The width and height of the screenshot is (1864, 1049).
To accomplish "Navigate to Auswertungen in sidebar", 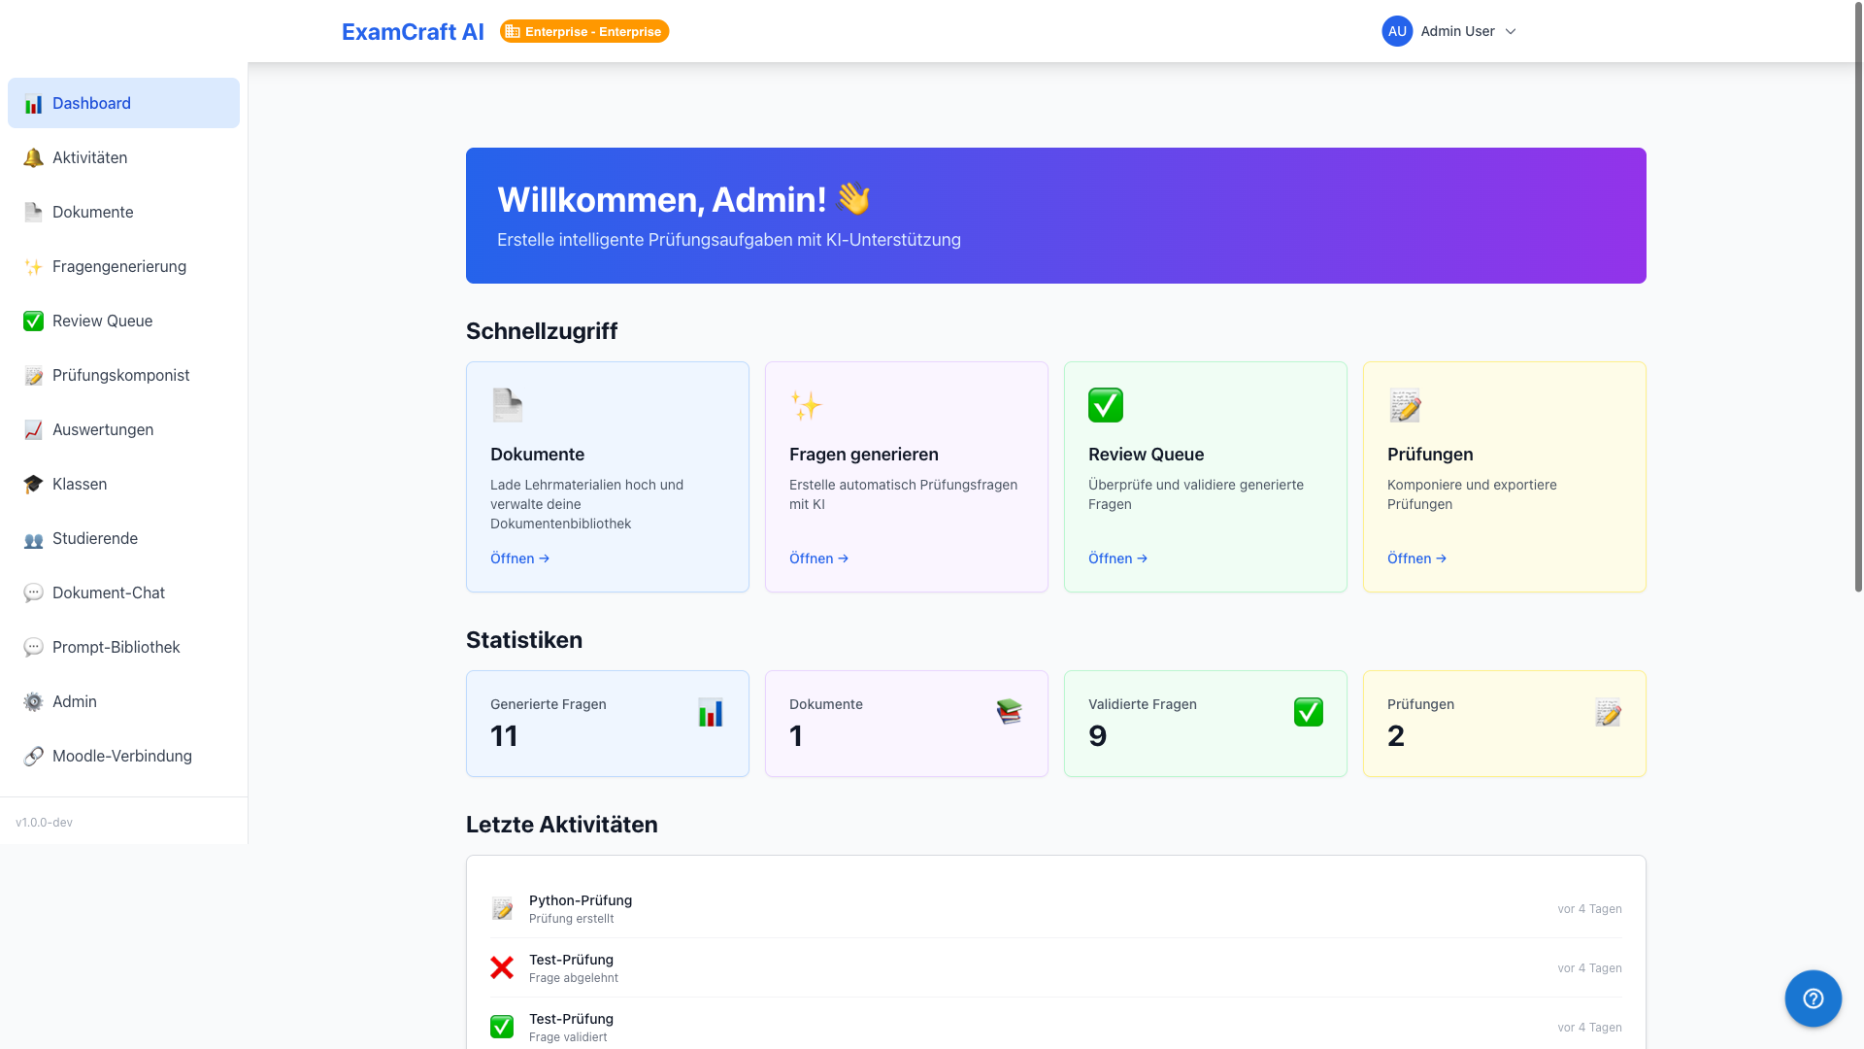I will pos(123,429).
